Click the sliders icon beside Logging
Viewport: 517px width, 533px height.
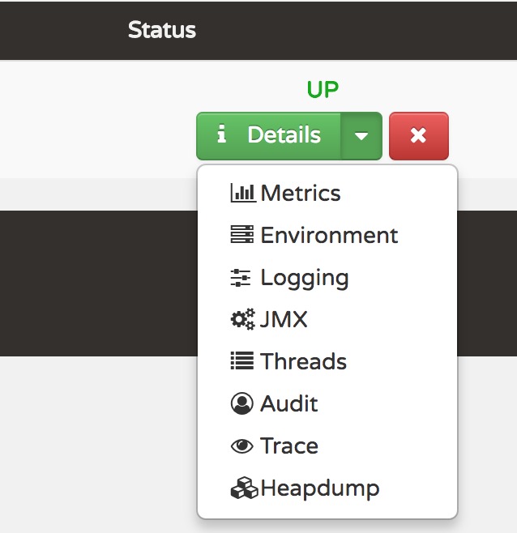coord(241,277)
